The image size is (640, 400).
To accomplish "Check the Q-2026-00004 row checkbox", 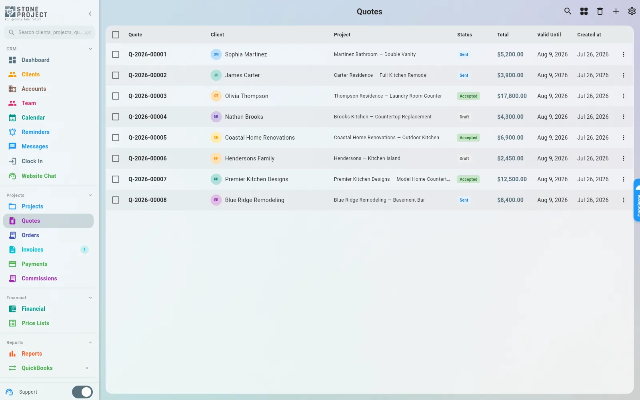I will point(116,117).
